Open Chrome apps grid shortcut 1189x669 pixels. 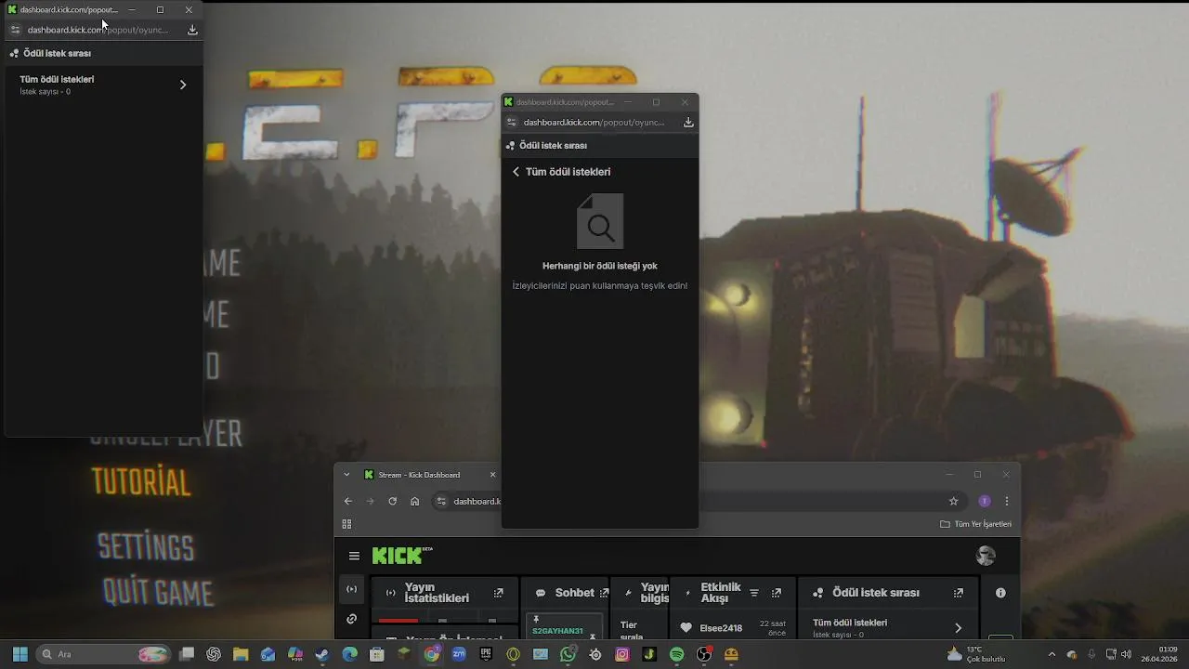click(346, 524)
